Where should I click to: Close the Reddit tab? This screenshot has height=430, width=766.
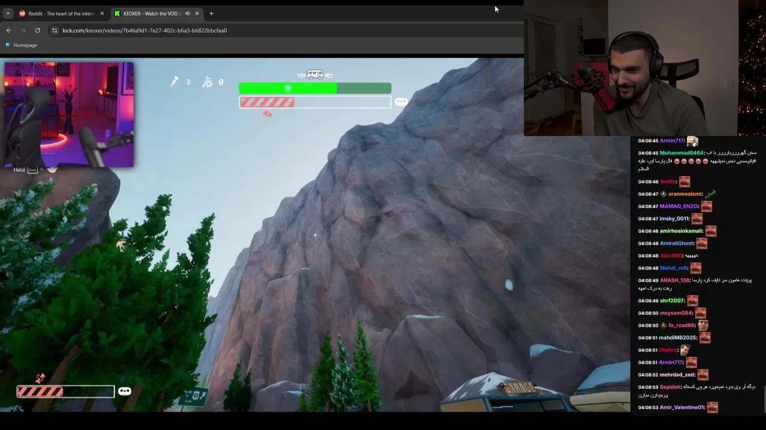point(102,13)
